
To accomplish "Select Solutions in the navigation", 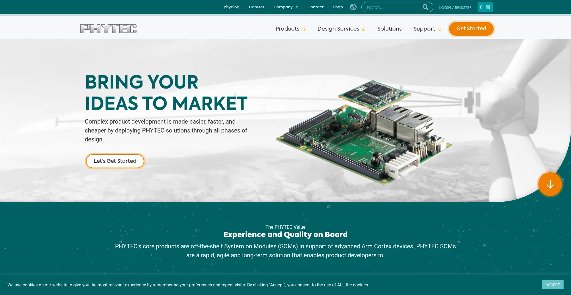I will pos(389,29).
